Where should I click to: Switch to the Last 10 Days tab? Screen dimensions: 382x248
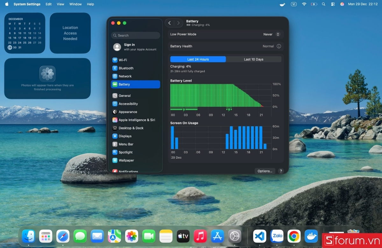[254, 59]
